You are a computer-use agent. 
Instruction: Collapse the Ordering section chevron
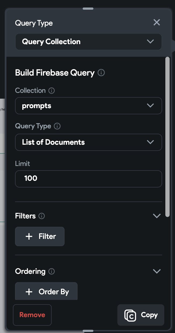156,271
